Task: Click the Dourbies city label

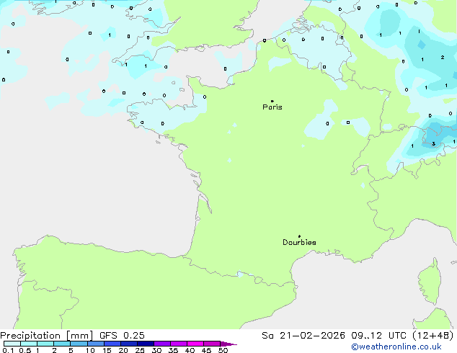Action: (299, 242)
